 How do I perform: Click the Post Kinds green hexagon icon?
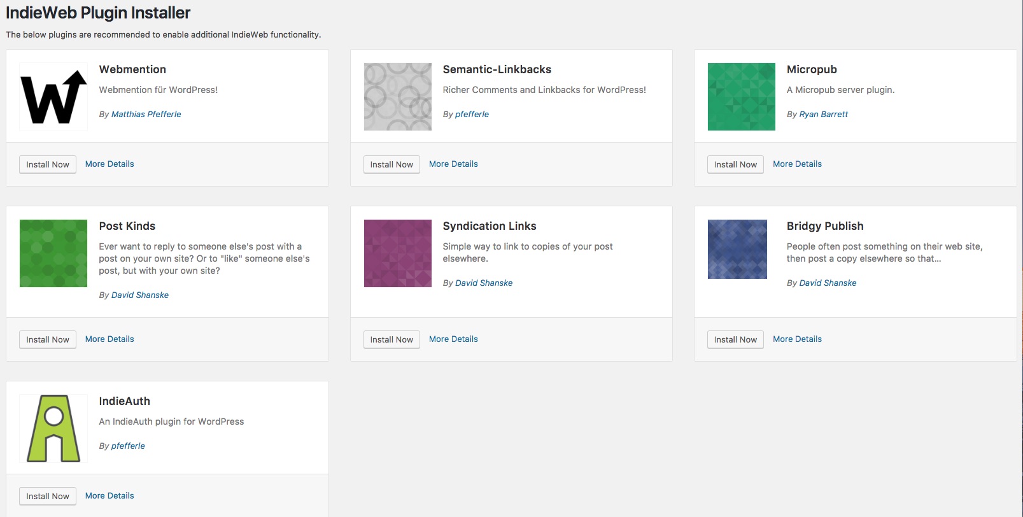tap(53, 253)
